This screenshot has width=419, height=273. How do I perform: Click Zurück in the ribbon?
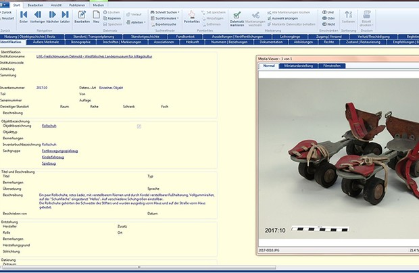click(6, 12)
